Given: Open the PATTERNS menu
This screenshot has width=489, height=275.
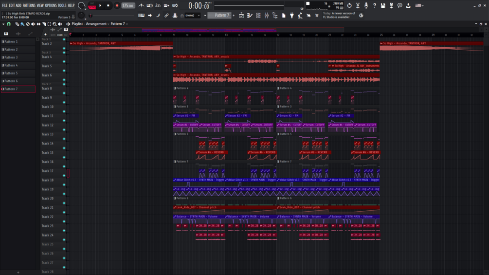Looking at the screenshot, I should coord(29,5).
